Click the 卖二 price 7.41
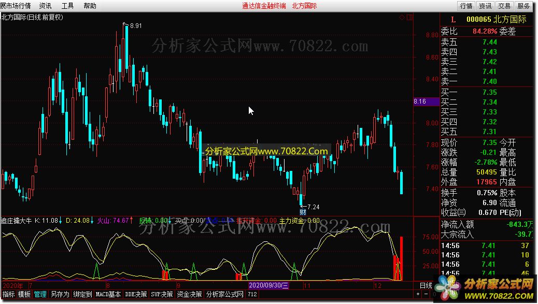 pos(490,71)
